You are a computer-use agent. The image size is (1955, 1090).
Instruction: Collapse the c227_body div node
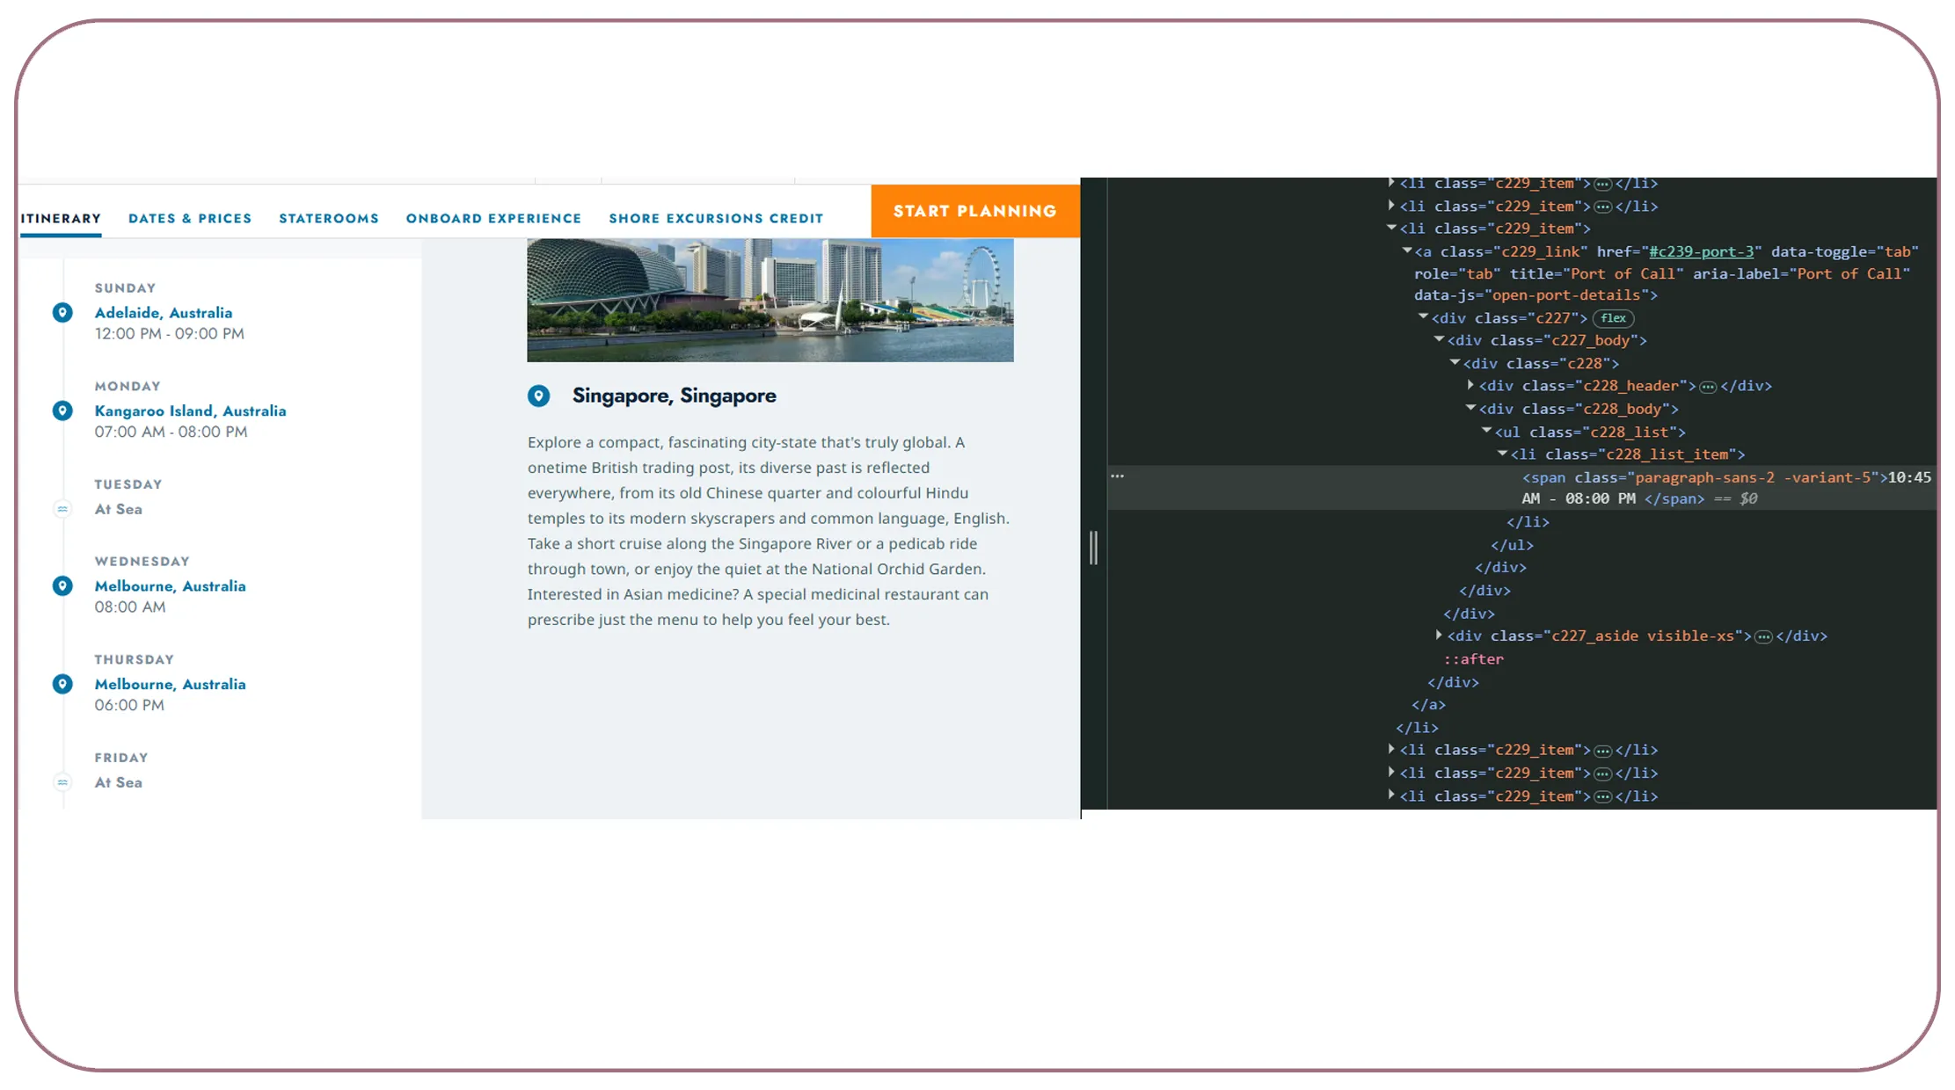click(x=1439, y=339)
